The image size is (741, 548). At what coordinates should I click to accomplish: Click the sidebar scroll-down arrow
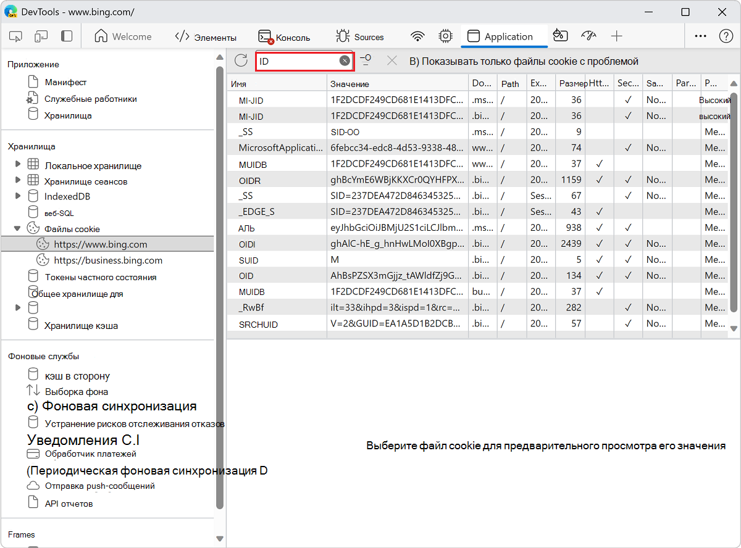220,539
